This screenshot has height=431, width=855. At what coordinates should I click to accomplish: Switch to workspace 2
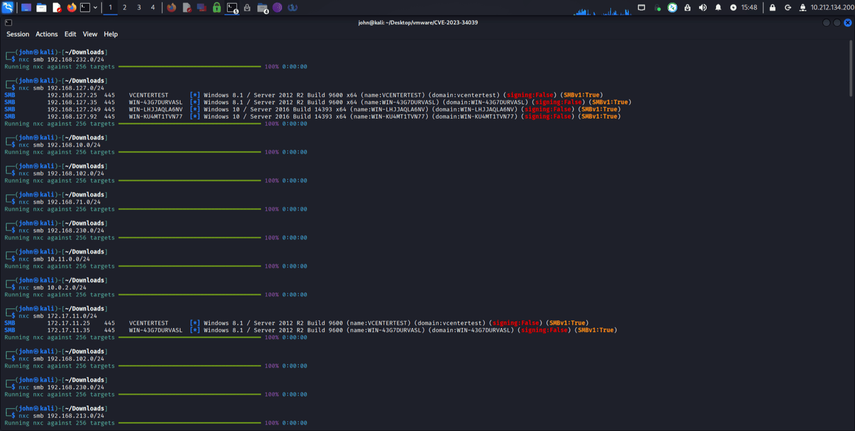click(x=125, y=7)
